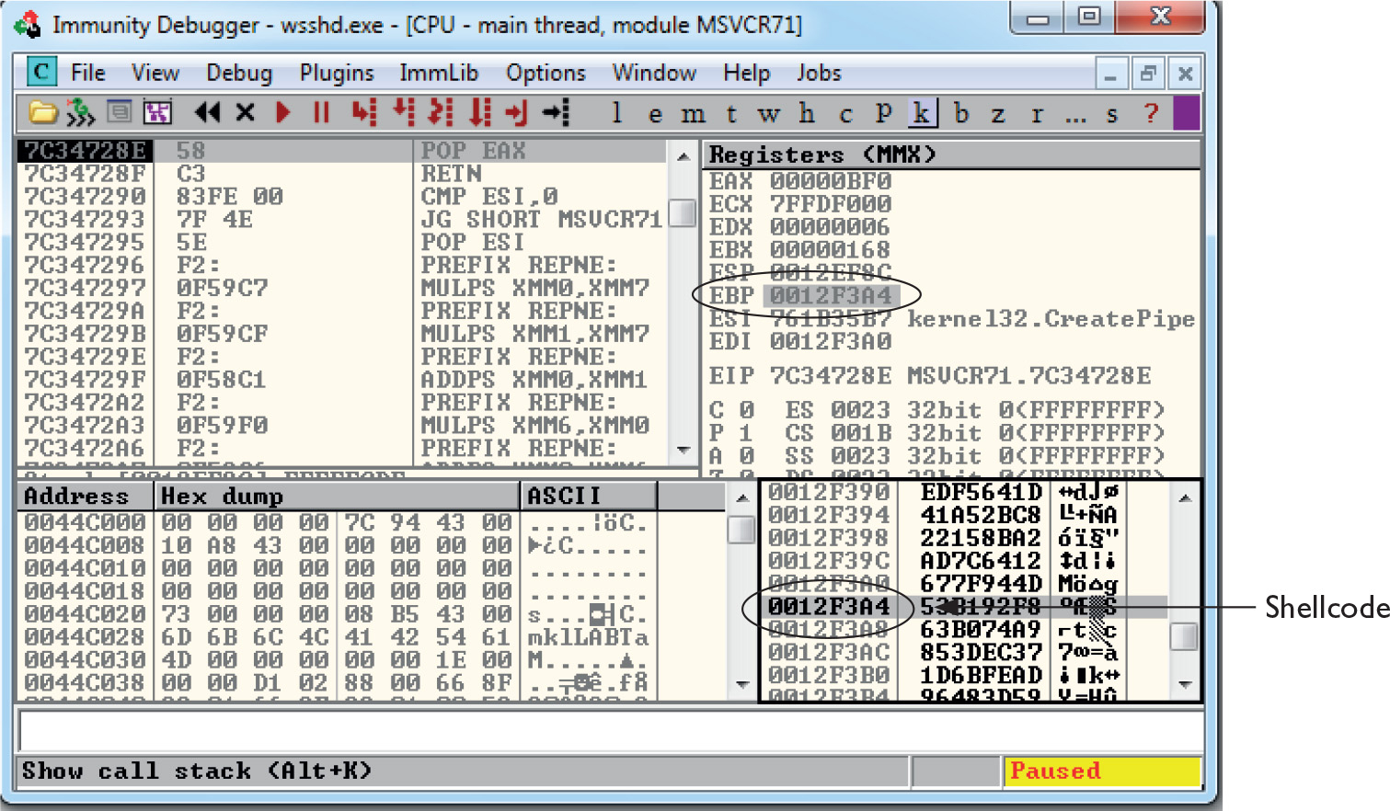Select the disassembly row at address 7C34728E

343,151
